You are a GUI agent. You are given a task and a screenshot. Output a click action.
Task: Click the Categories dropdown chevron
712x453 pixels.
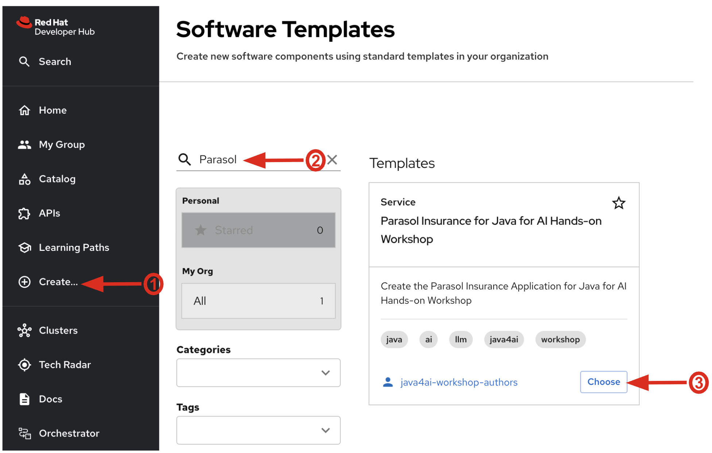[325, 373]
